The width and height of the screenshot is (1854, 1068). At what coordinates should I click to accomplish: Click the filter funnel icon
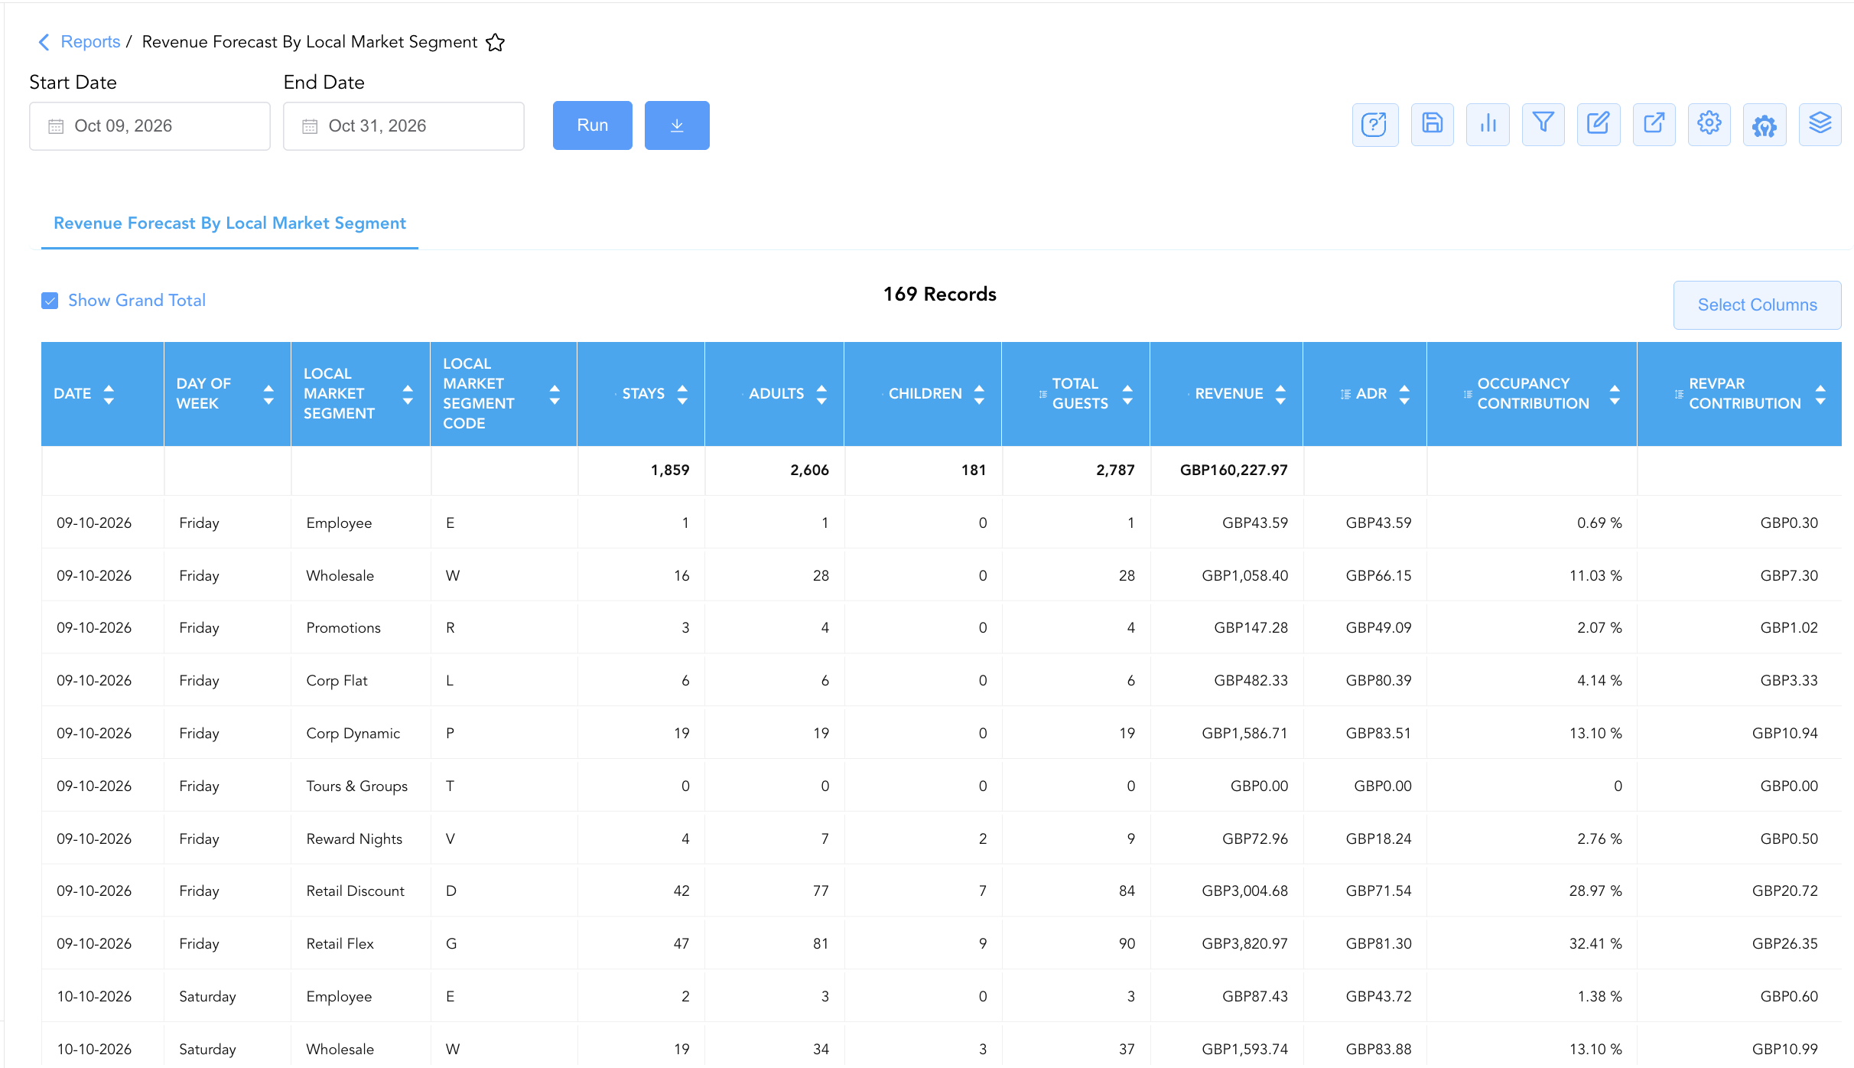1543,125
